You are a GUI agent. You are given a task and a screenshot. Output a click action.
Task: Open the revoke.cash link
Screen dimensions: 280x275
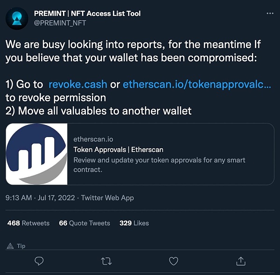click(x=78, y=84)
